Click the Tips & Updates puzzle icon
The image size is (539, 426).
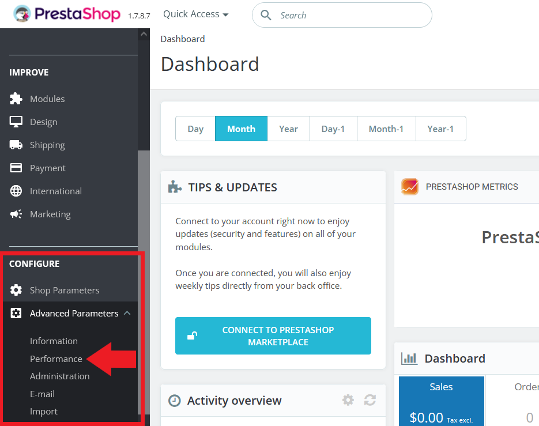click(175, 187)
